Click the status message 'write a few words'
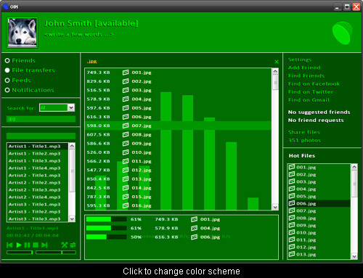The image size is (363, 278). point(78,34)
